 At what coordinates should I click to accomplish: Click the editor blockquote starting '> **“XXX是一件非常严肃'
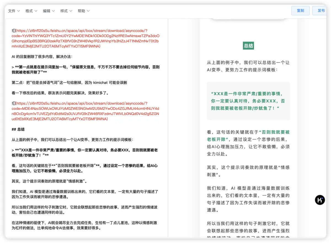click(85, 153)
